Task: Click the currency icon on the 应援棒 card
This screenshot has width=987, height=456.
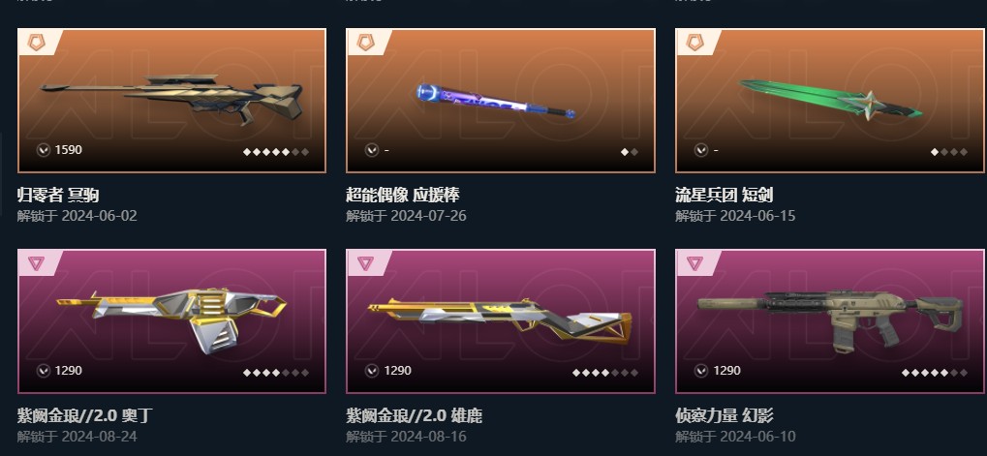Action: click(372, 150)
